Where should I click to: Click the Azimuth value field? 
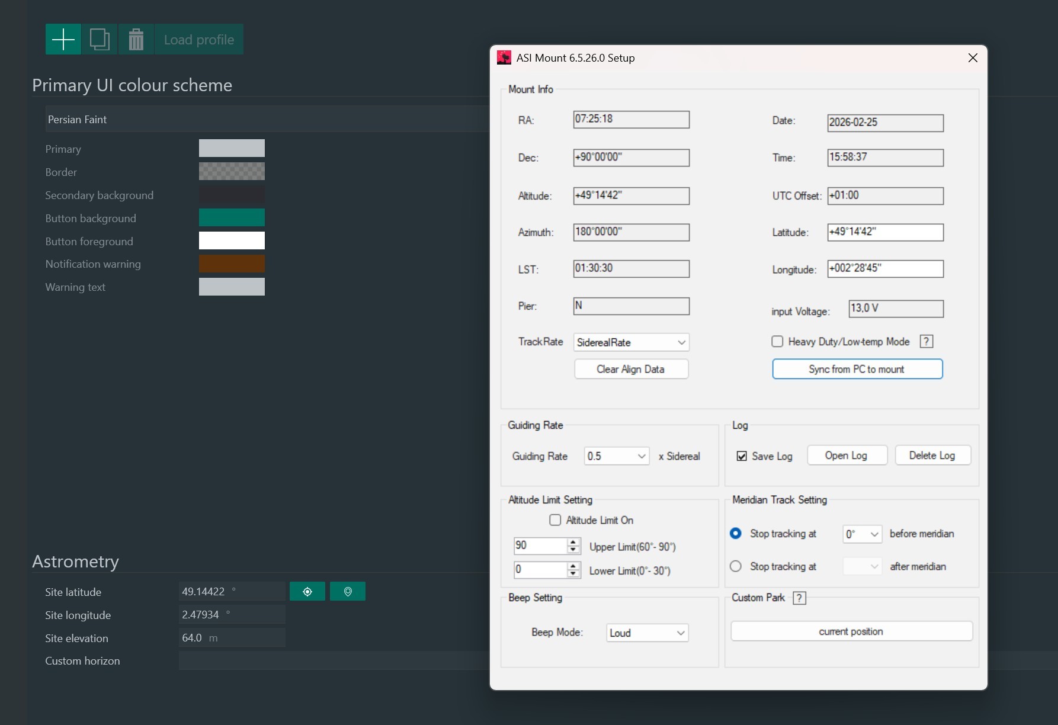tap(631, 232)
